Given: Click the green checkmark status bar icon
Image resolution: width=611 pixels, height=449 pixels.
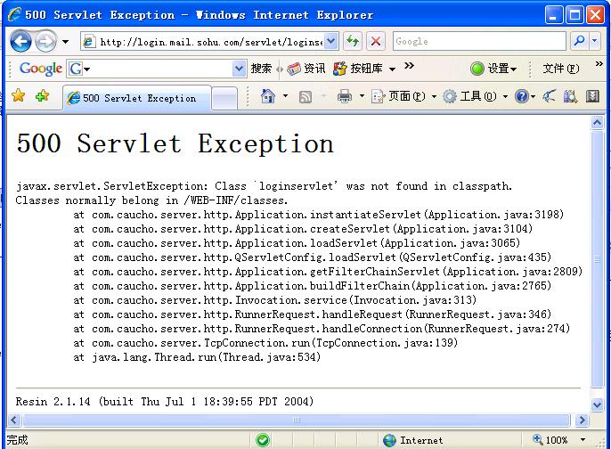Looking at the screenshot, I should tap(263, 440).
